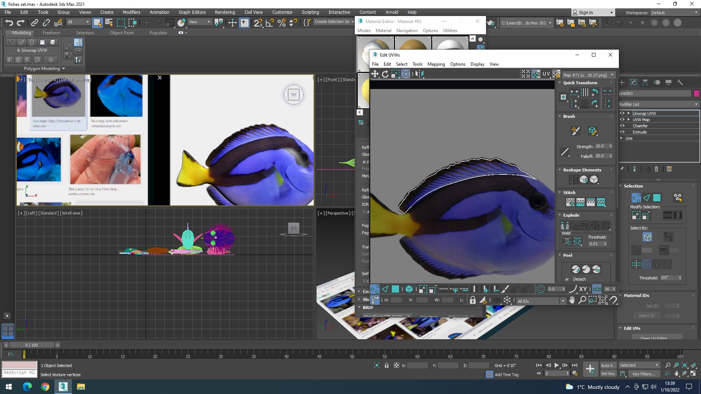Select Edge sub-object mode in Edit UVWs
701x394 pixels.
[x=385, y=289]
